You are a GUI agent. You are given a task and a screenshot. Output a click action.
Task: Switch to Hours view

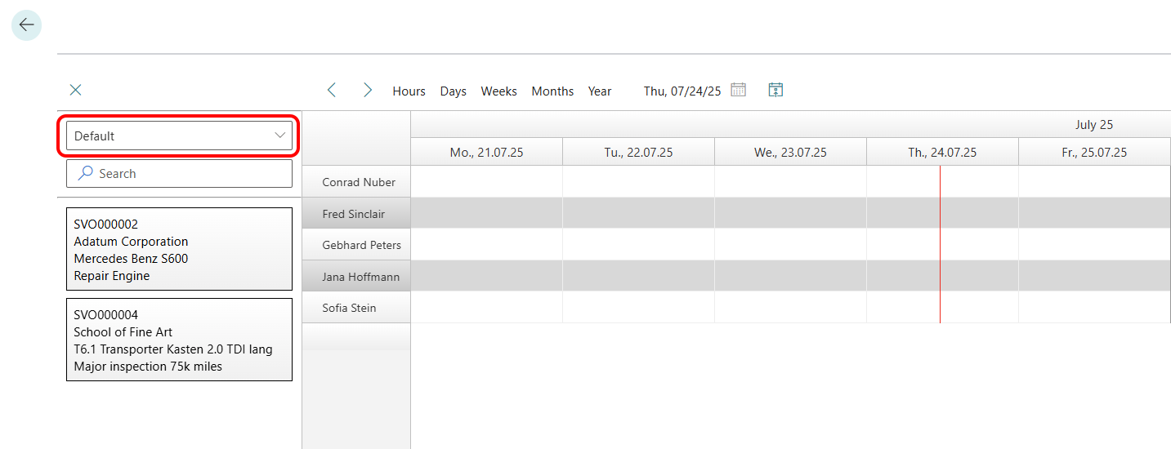click(x=409, y=91)
